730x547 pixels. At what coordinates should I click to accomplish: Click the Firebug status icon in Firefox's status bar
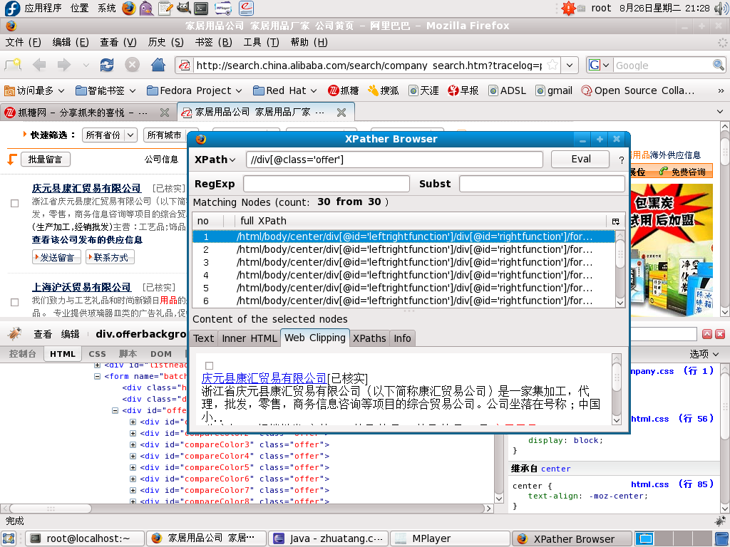pos(720,521)
